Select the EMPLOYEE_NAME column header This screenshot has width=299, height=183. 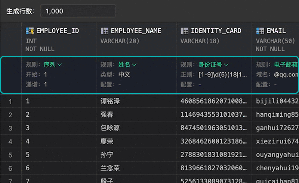[x=136, y=40]
